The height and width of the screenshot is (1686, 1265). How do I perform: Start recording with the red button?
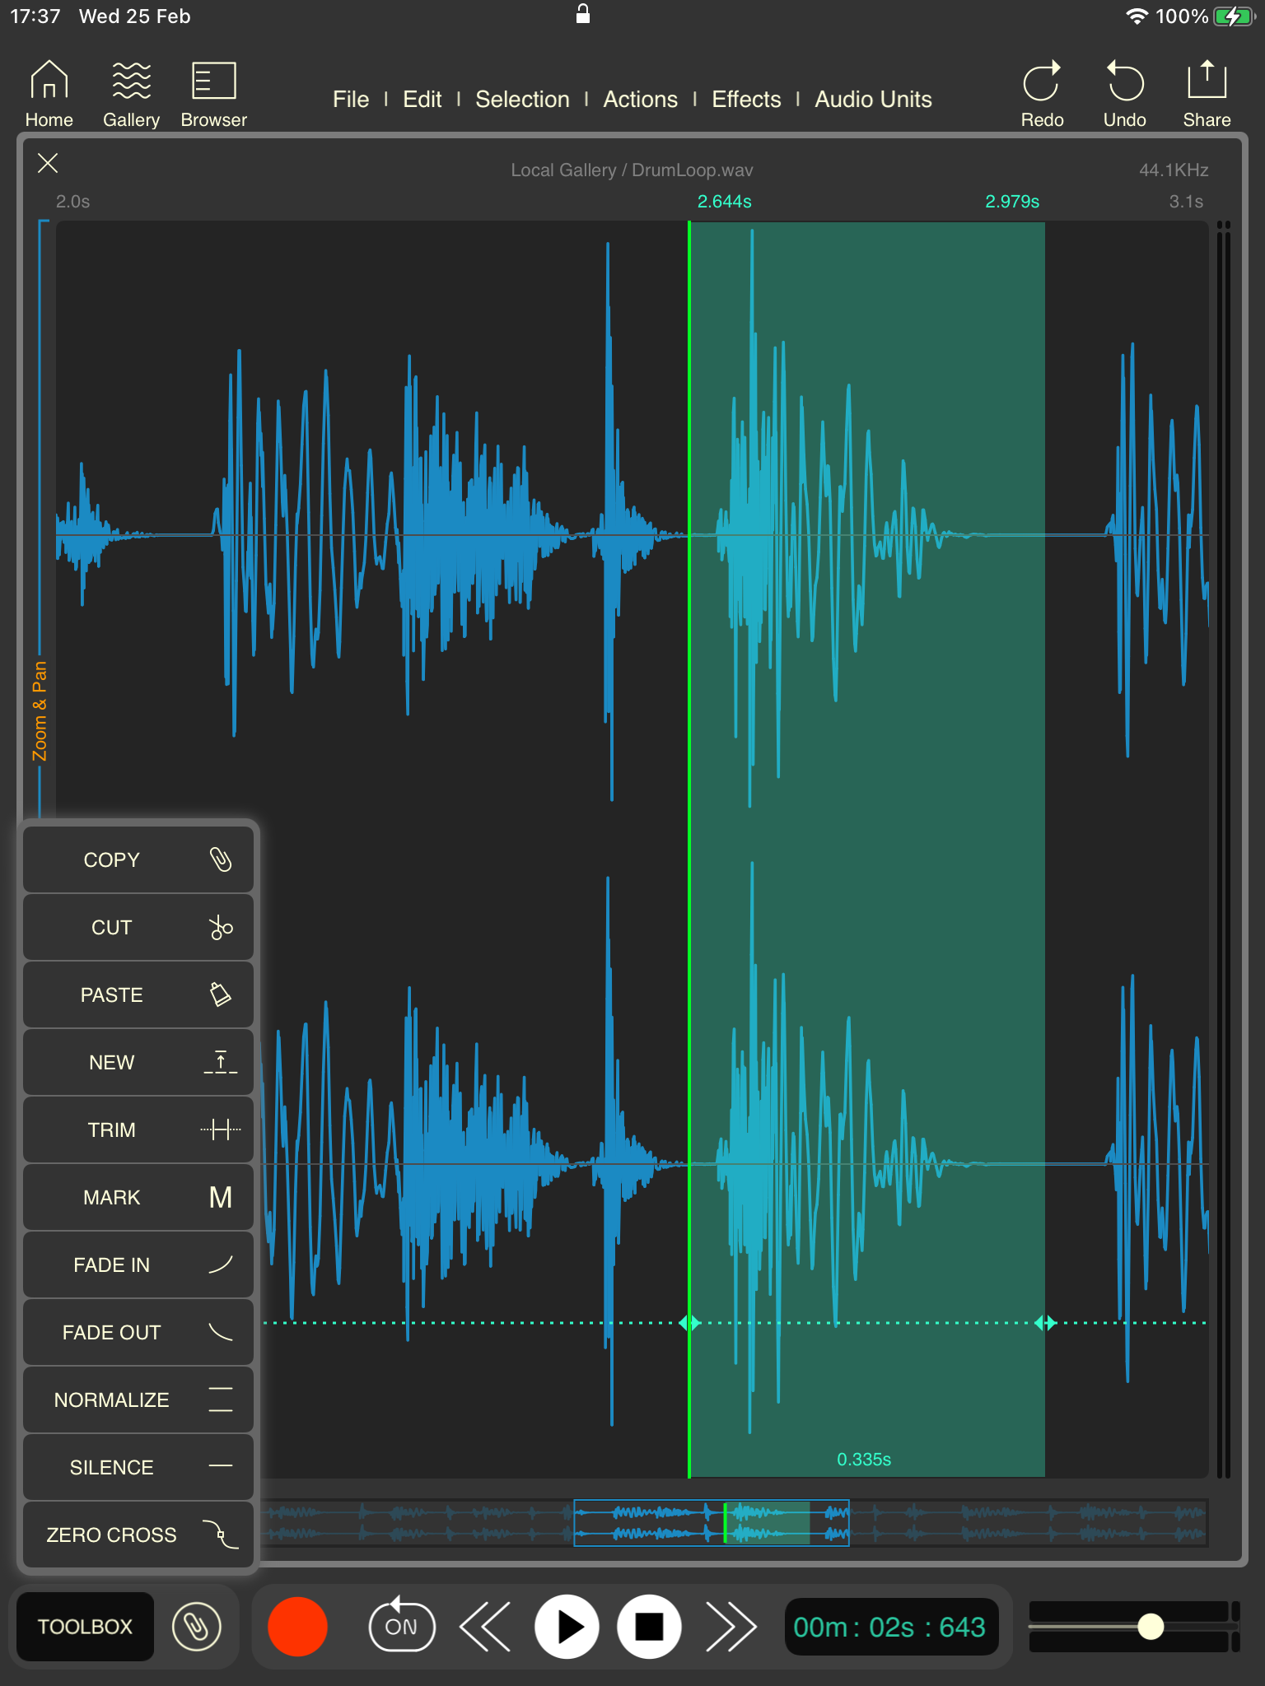tap(297, 1626)
